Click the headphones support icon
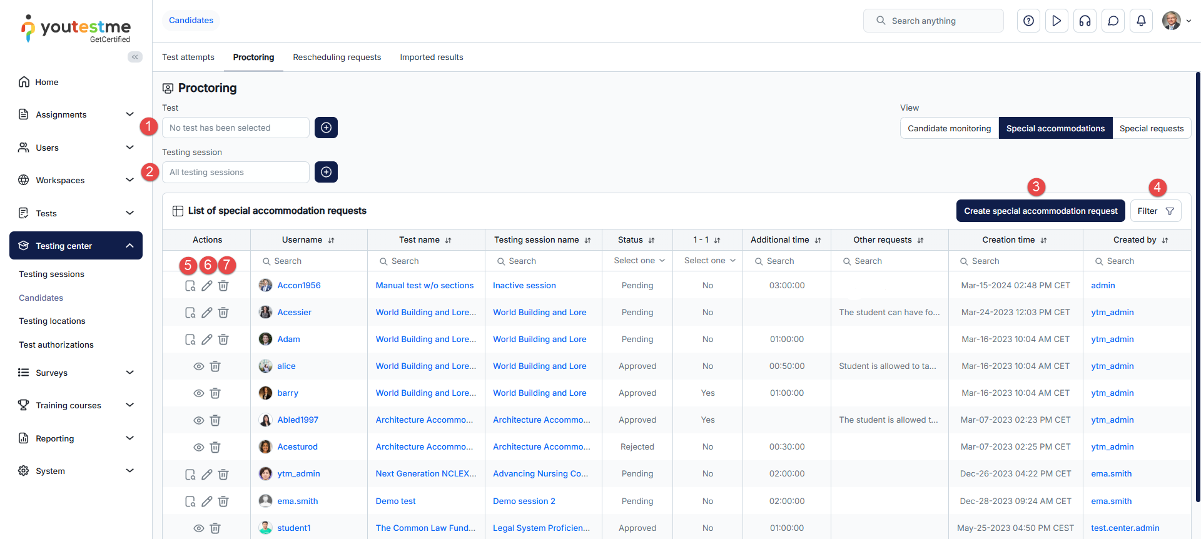This screenshot has width=1201, height=539. (x=1085, y=21)
